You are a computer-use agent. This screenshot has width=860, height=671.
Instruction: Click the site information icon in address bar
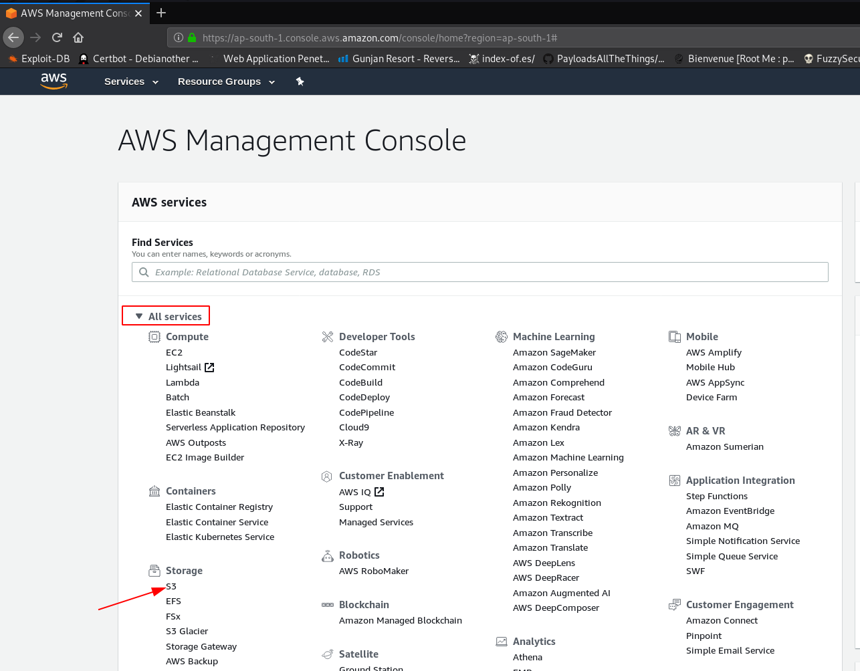point(179,38)
